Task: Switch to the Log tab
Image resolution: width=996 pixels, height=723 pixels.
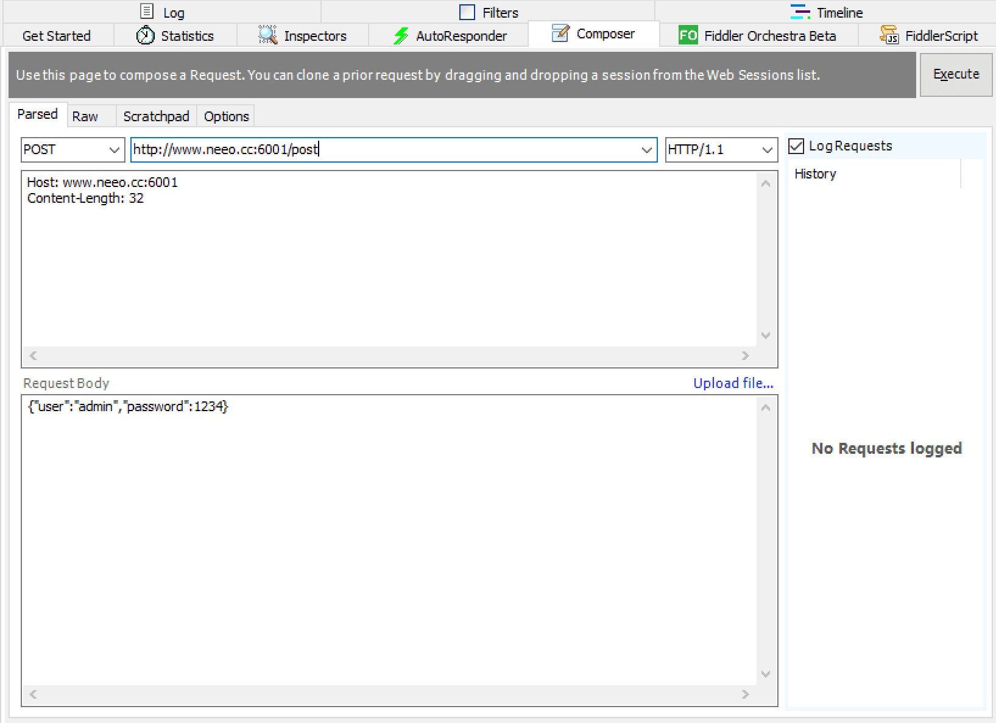Action: (x=162, y=12)
